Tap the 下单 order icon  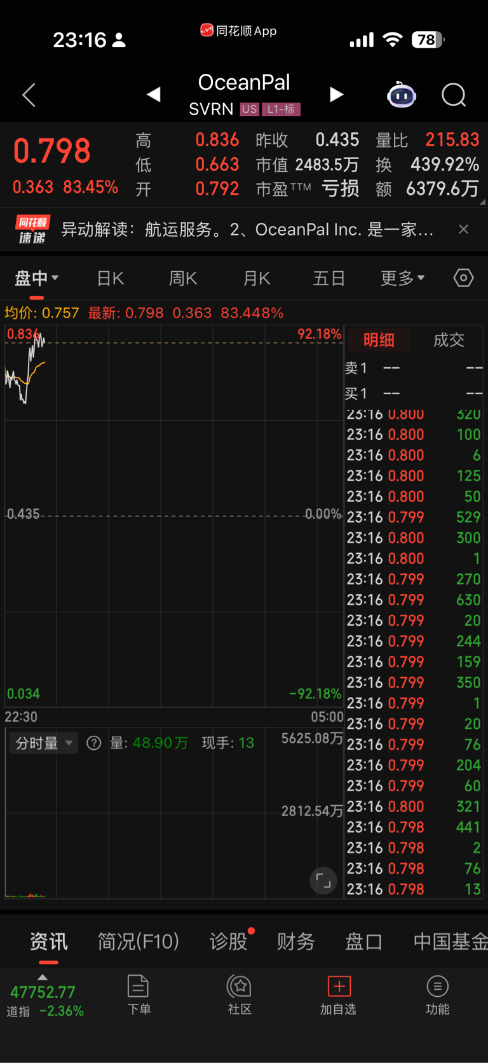(138, 994)
